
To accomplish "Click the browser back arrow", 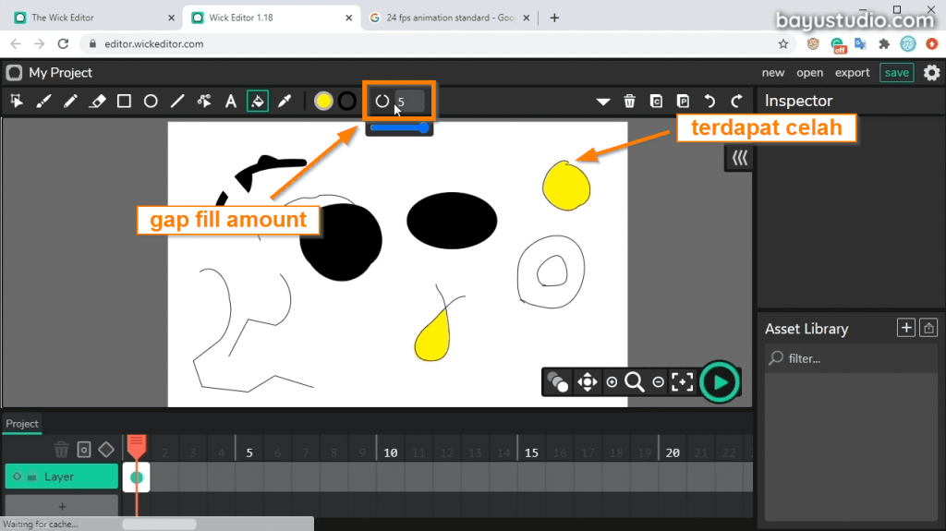I will (16, 44).
